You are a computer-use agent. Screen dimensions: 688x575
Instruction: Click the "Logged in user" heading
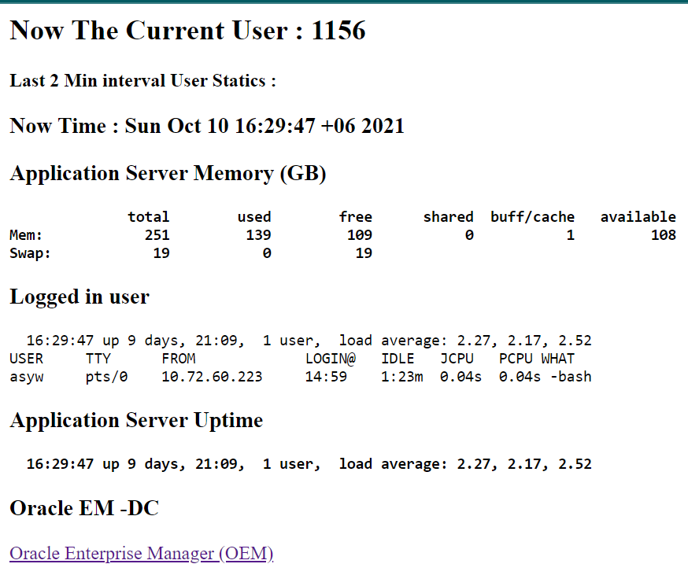80,297
